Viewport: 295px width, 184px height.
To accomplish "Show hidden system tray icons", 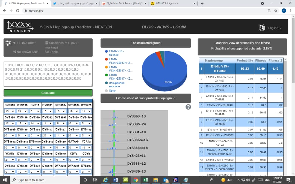I will (x=238, y=180).
